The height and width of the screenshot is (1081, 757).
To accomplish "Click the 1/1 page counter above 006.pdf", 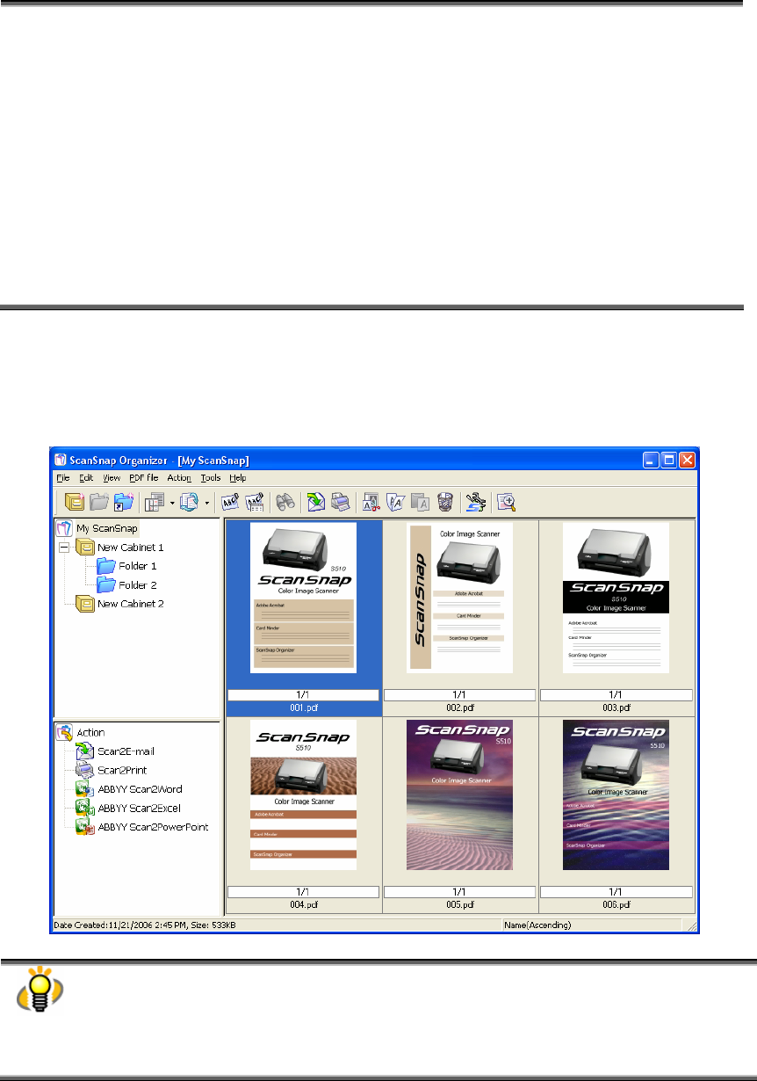I will [x=616, y=891].
